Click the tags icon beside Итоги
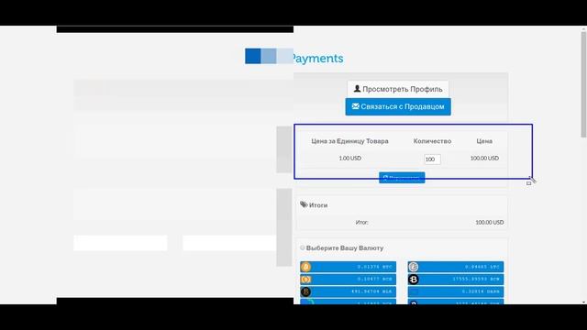 [304, 204]
